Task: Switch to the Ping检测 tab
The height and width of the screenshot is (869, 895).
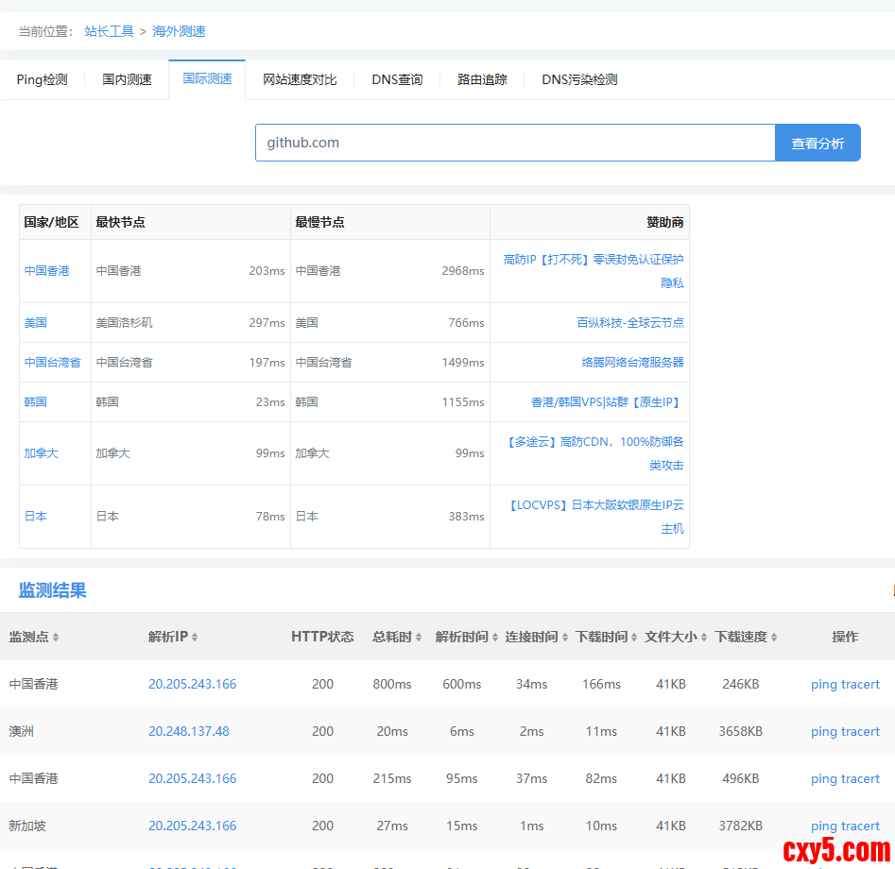Action: 43,79
